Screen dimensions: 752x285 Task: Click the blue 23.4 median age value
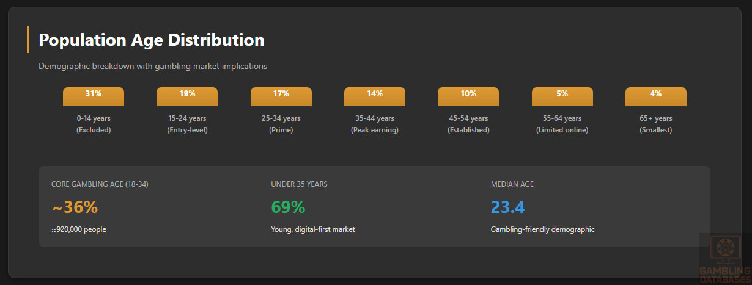click(x=507, y=207)
